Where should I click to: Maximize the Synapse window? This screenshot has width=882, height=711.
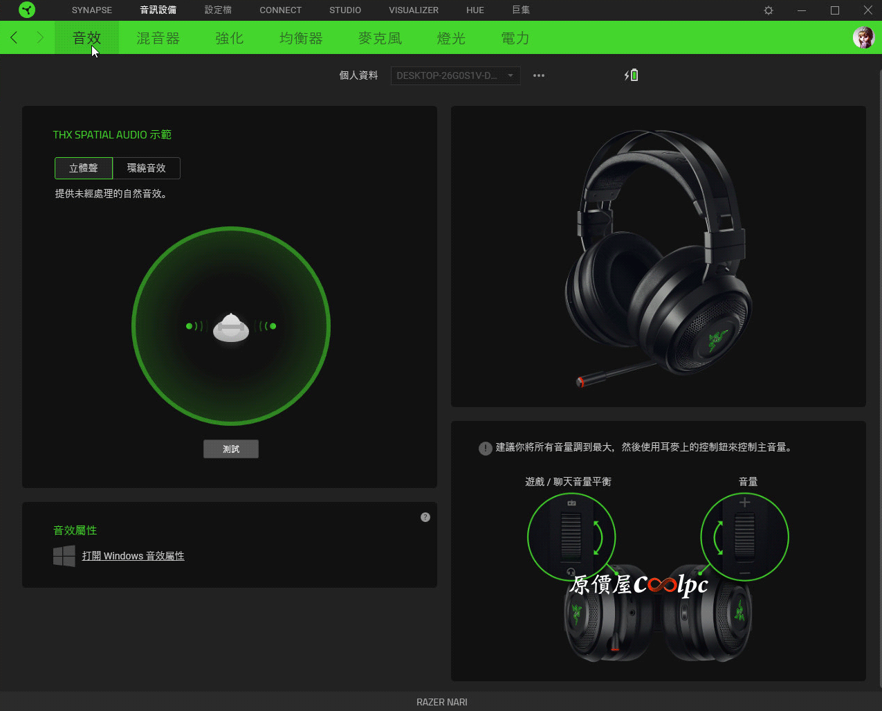(x=835, y=10)
